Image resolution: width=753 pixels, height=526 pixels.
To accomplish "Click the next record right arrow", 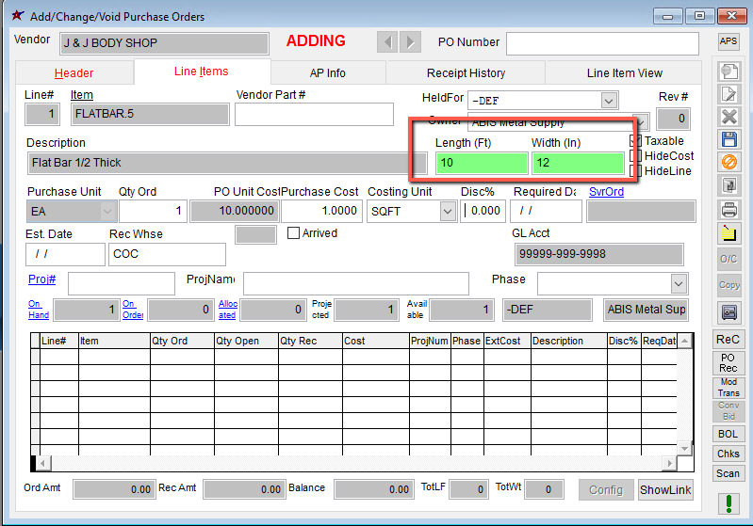I will coord(410,42).
